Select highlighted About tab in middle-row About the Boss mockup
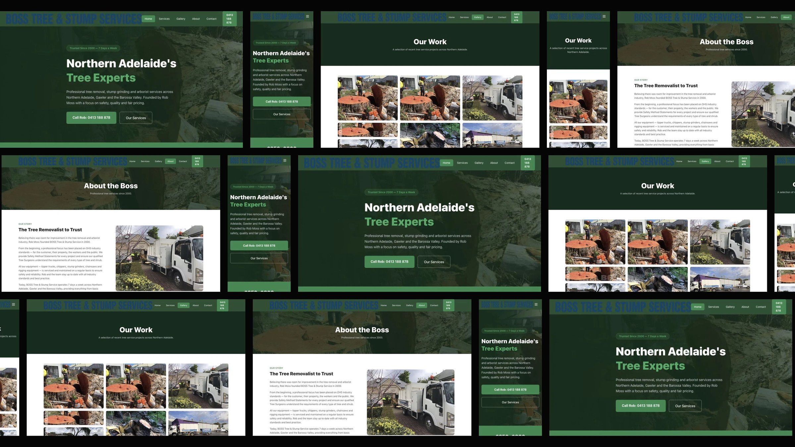The image size is (795, 447). 170,161
